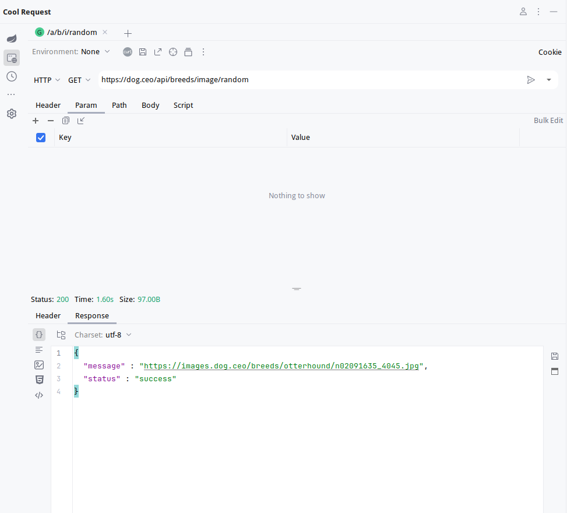567x513 pixels.
Task: Toggle the select-all checkbox beside Key
Action: [41, 138]
